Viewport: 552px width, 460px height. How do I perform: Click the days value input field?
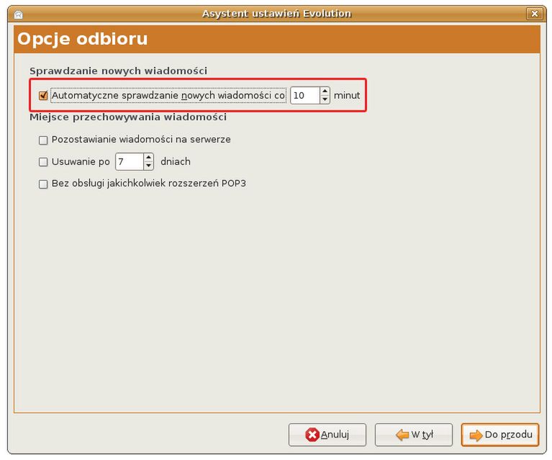click(130, 162)
